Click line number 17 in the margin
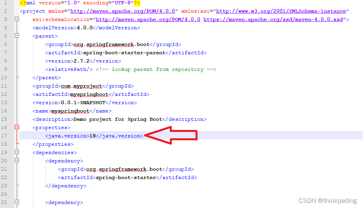Image resolution: width=363 pixels, height=208 pixels. coord(4,136)
